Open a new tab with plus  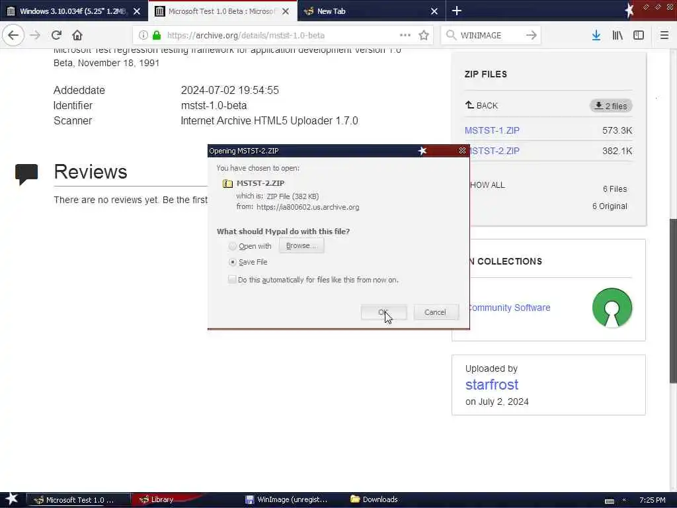456,11
